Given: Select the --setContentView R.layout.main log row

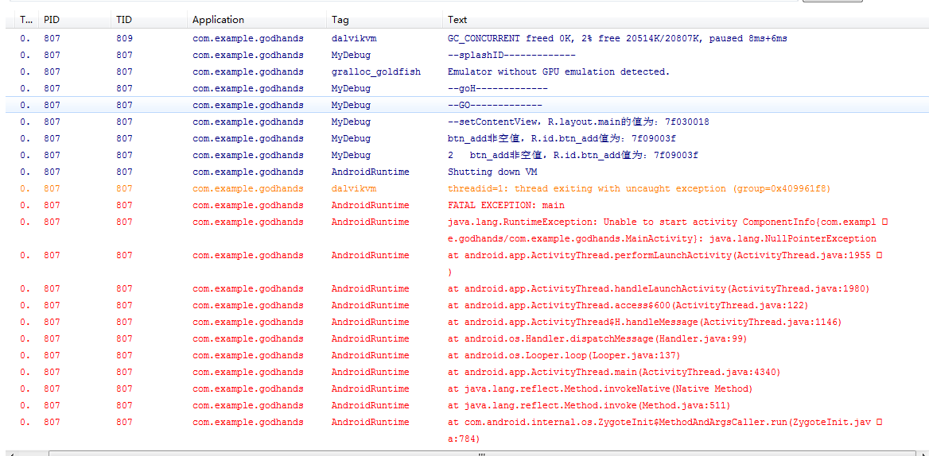Looking at the screenshot, I should pos(578,122).
